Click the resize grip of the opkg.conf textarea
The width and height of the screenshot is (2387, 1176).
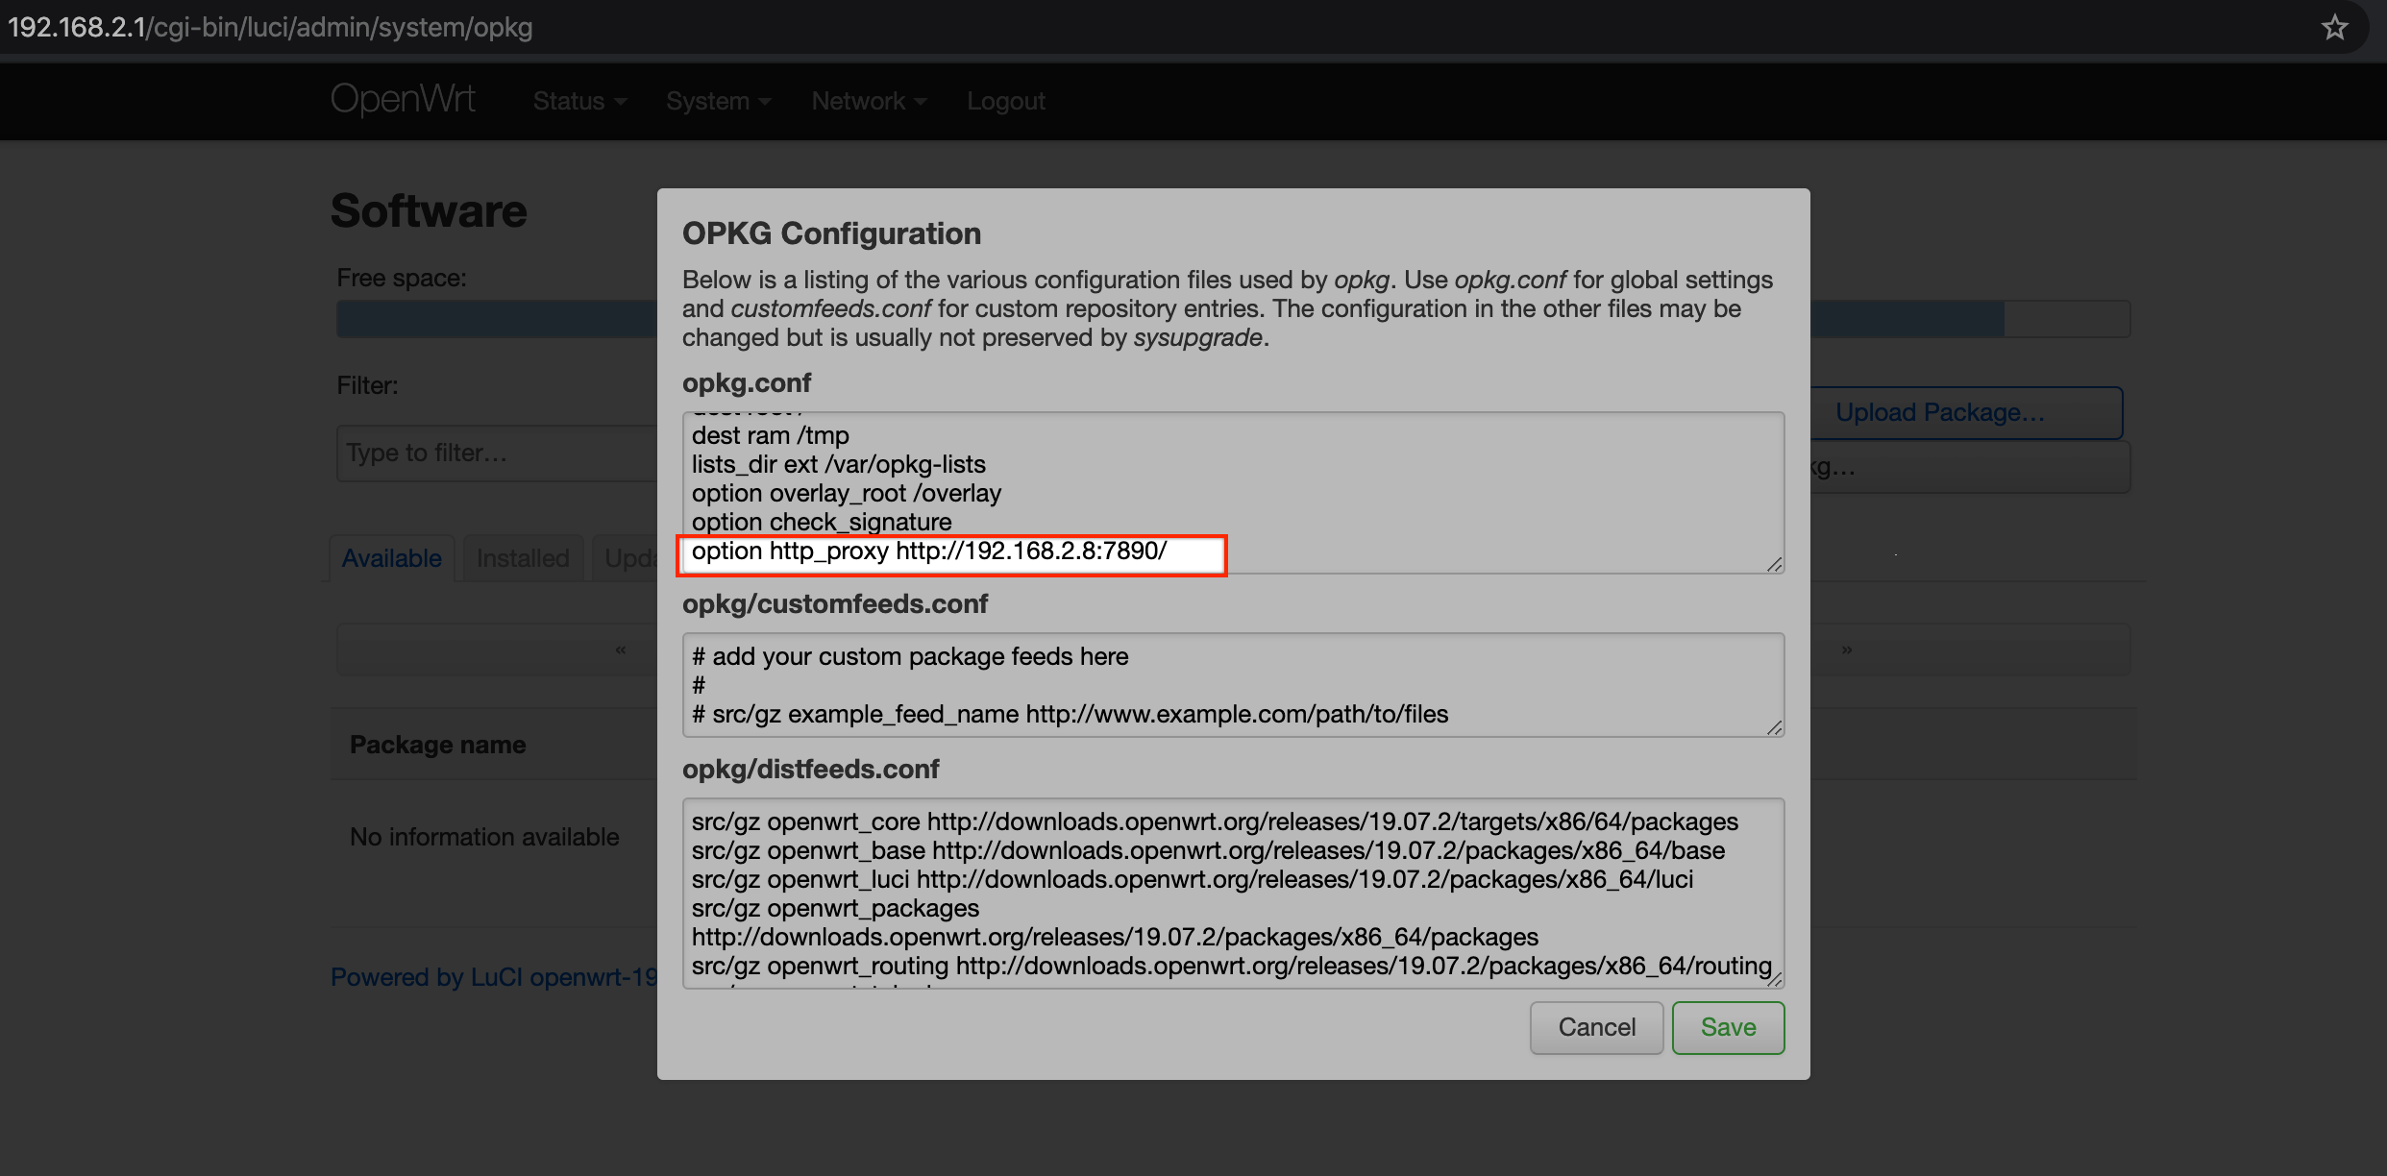tap(1773, 565)
